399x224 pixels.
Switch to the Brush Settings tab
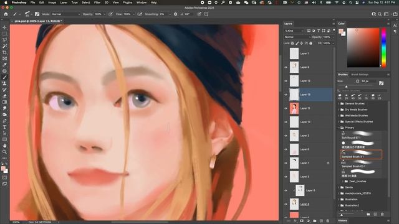[x=360, y=75]
